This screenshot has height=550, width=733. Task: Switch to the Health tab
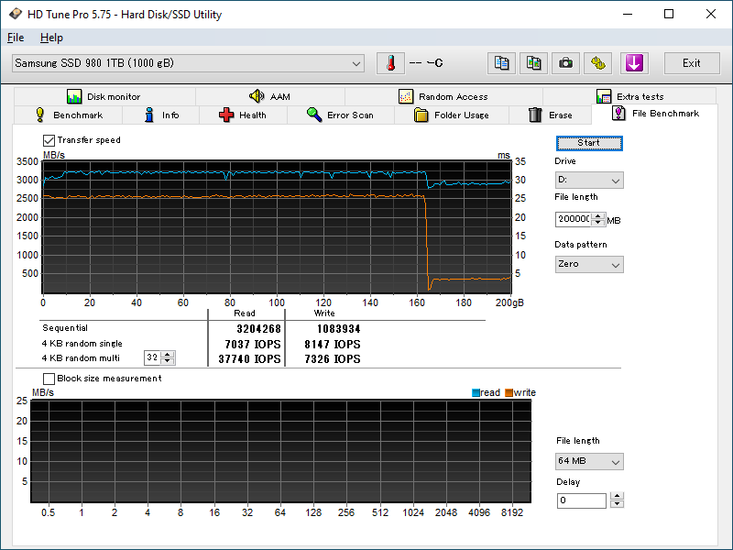243,115
